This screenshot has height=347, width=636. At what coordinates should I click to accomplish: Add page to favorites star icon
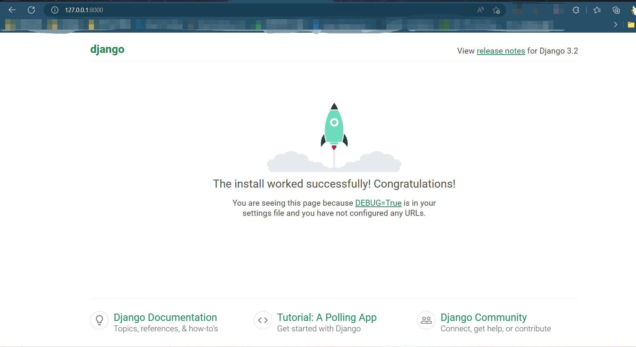point(496,10)
